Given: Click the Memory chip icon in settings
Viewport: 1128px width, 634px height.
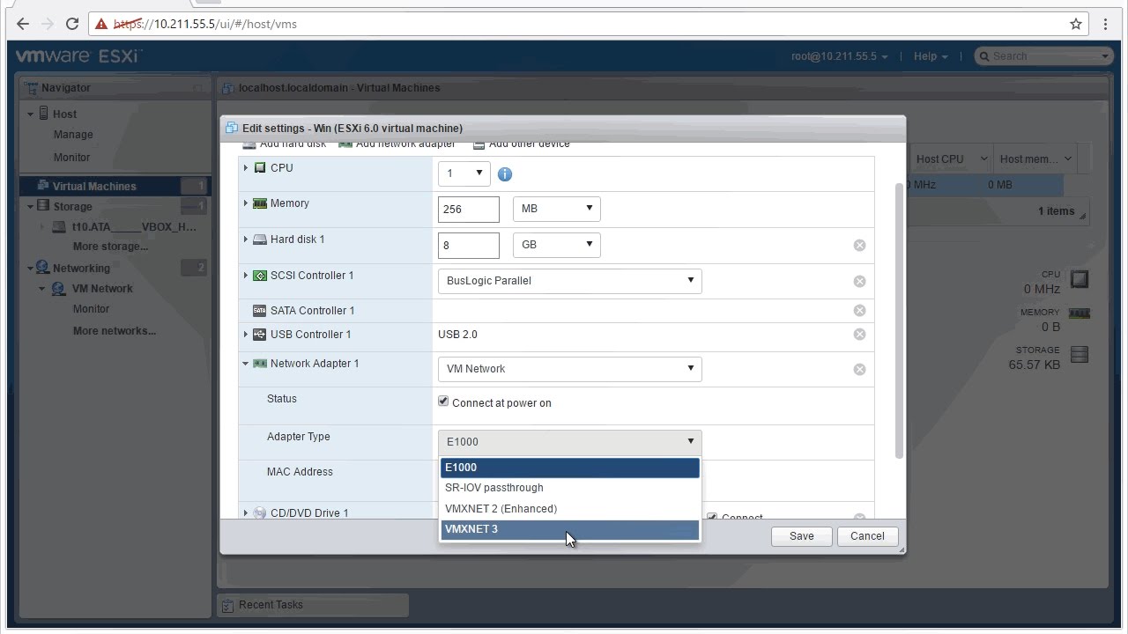Looking at the screenshot, I should 260,203.
